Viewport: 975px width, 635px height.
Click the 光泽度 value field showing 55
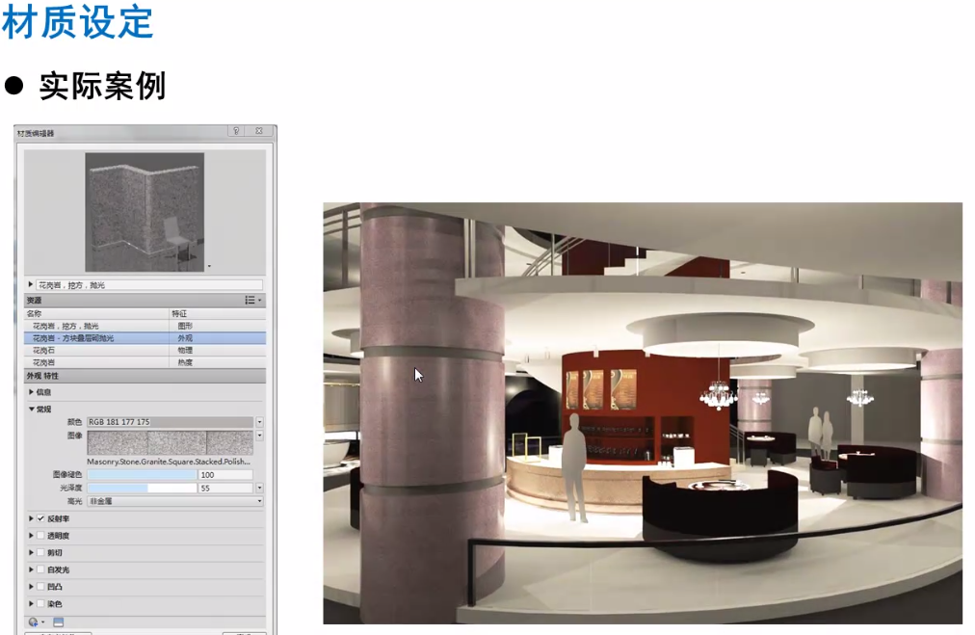(224, 489)
